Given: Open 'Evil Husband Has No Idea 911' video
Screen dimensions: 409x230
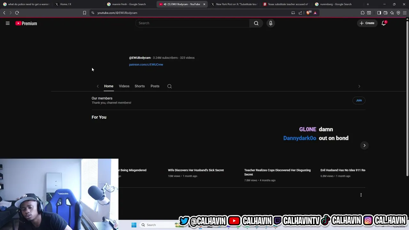Looking at the screenshot, I should pos(343,170).
